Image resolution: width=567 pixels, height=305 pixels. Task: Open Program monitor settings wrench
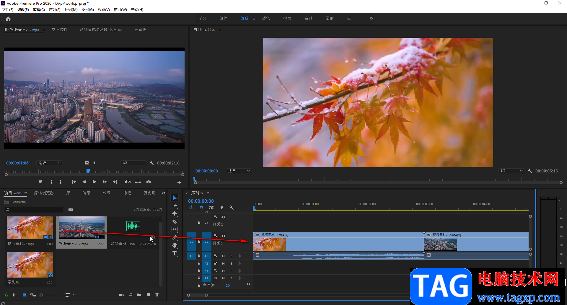pyautogui.click(x=530, y=171)
